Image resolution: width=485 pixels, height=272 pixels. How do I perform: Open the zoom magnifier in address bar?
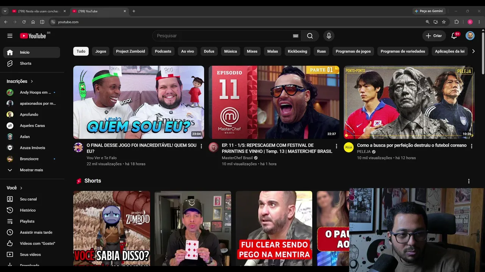click(427, 22)
